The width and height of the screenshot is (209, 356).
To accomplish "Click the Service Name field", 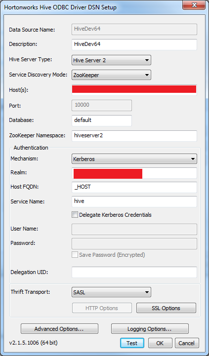I will (134, 201).
